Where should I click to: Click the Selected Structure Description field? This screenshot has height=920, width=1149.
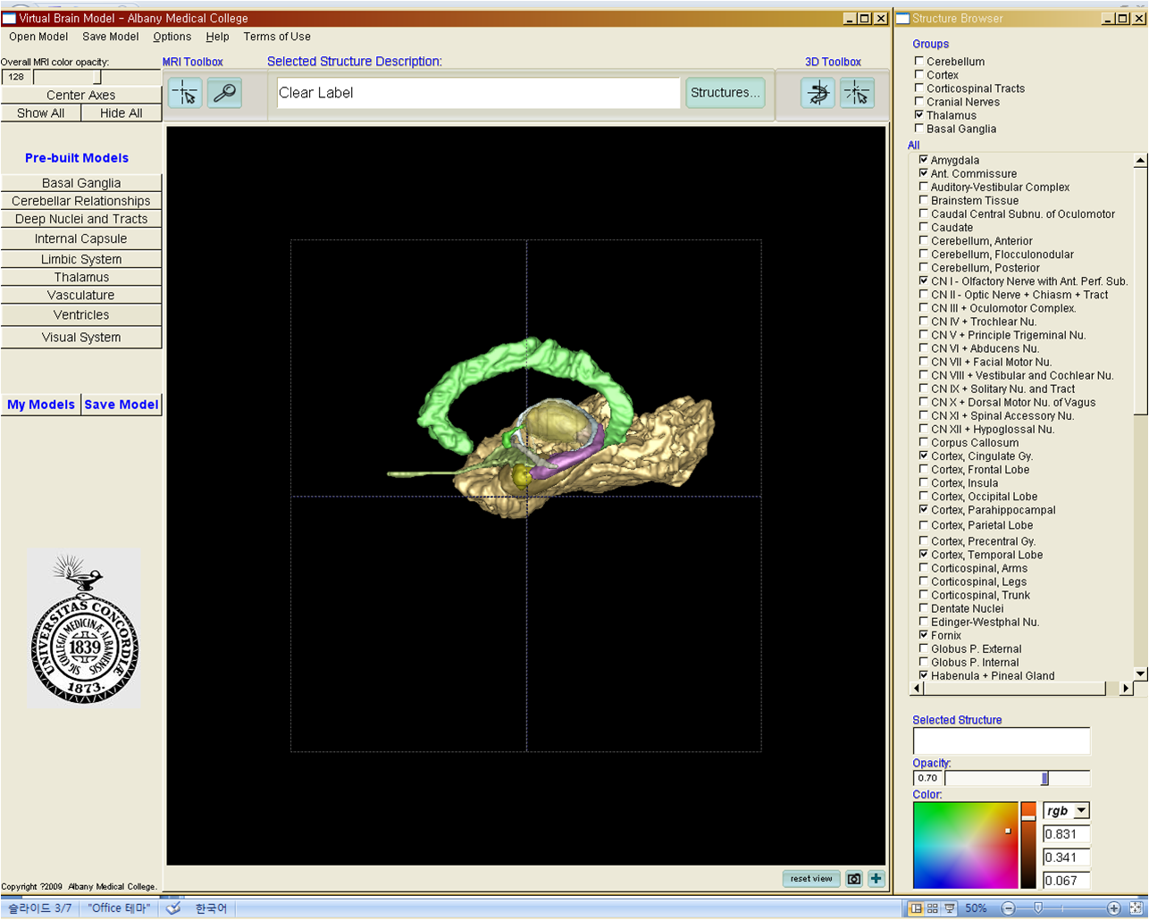pos(479,93)
